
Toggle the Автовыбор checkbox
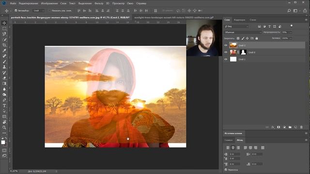pyautogui.click(x=16, y=11)
